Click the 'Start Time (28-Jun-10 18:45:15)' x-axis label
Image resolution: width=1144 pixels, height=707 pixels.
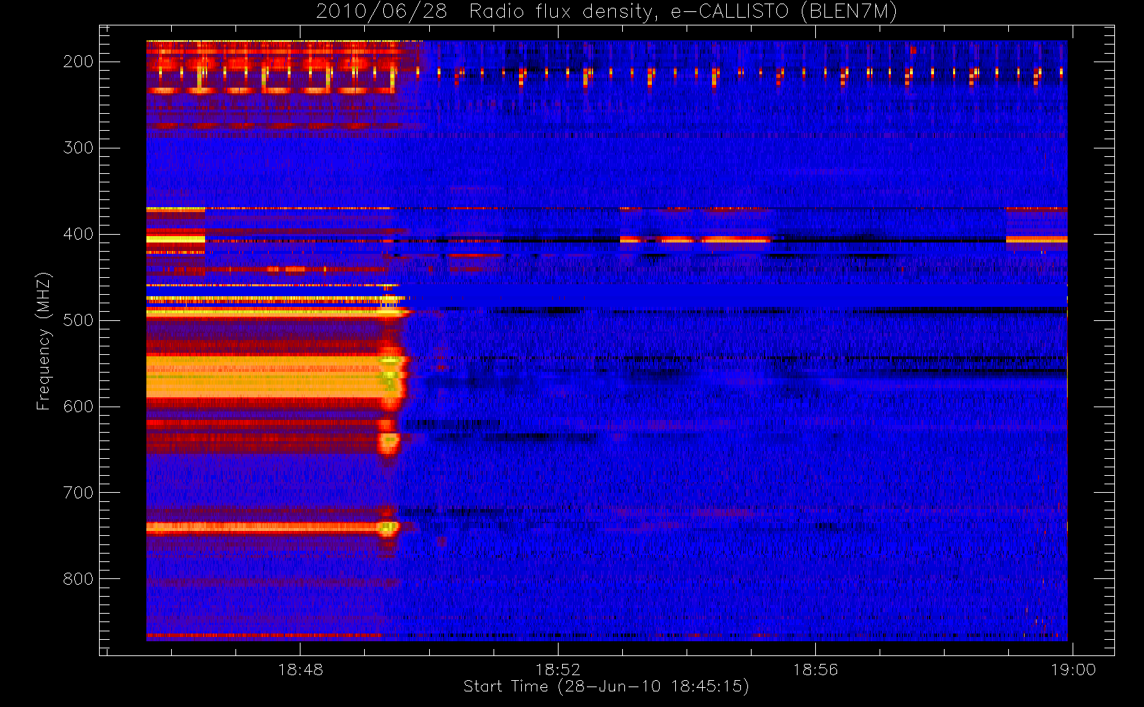pos(606,686)
